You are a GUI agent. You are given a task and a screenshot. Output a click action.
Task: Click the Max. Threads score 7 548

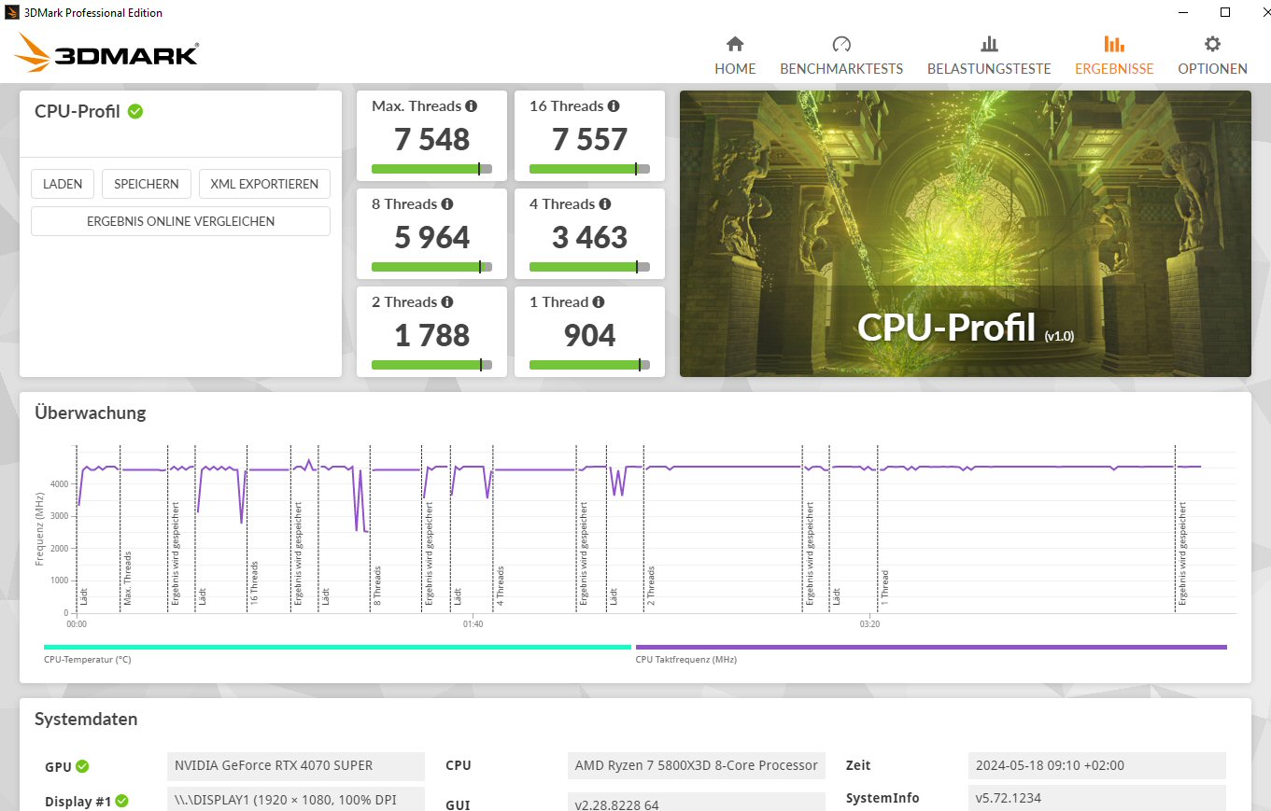click(x=431, y=139)
